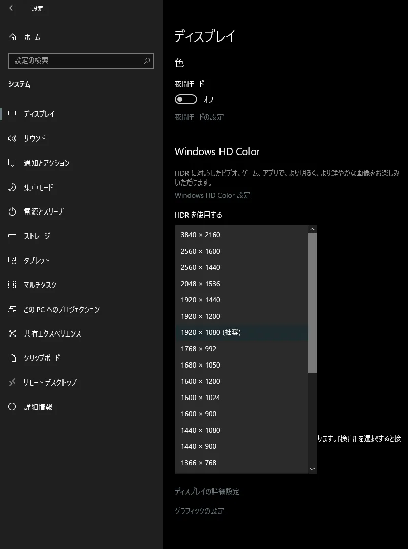The width and height of the screenshot is (408, 549).
Task: Toggle the 夜間モード switch
Action: (x=186, y=100)
